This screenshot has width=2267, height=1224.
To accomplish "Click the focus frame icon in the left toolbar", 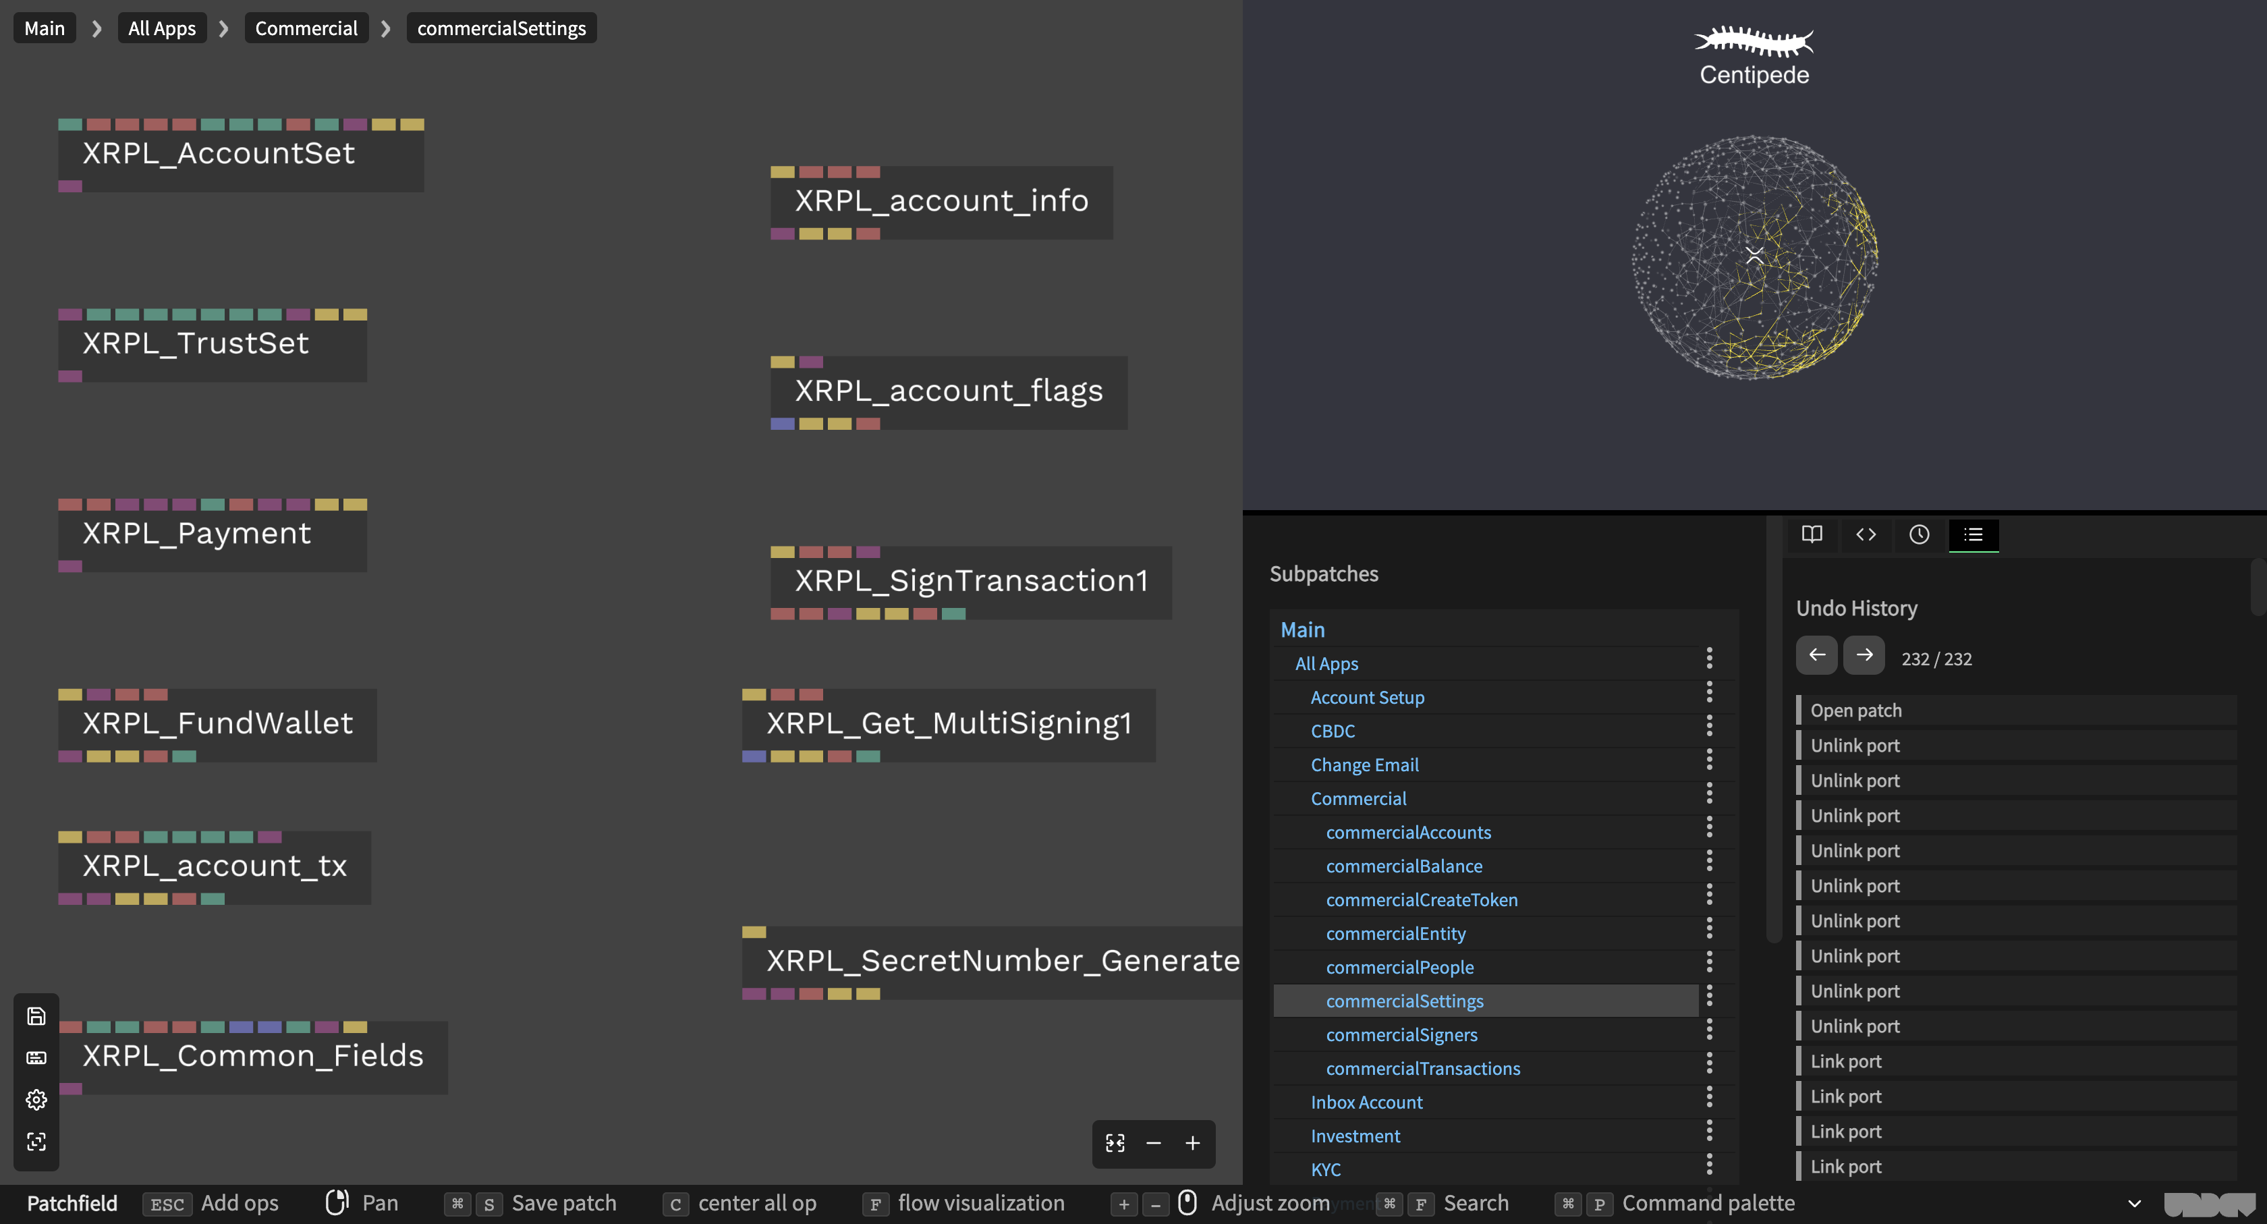I will pyautogui.click(x=36, y=1141).
